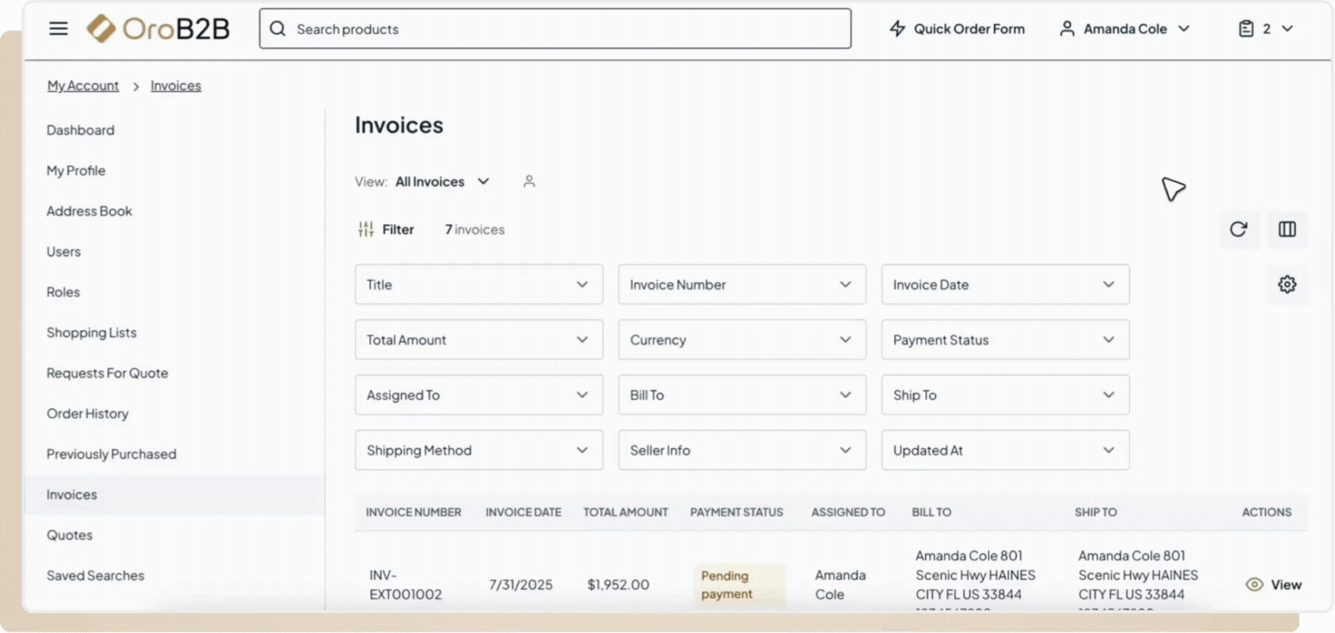Sort by the Invoice Number column header
This screenshot has width=1335, height=633.
(x=414, y=512)
